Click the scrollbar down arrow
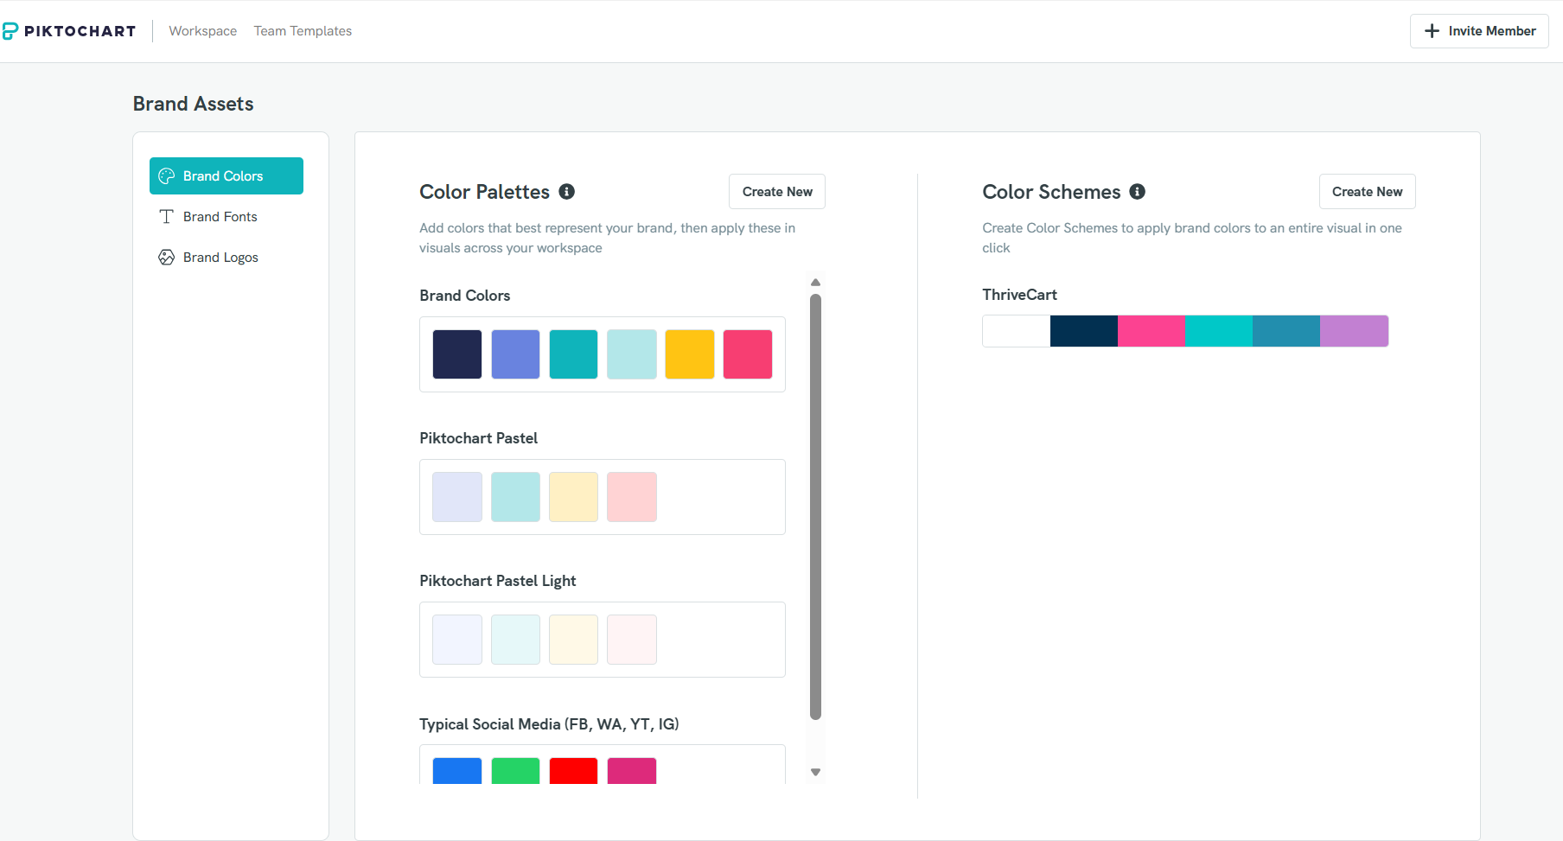 click(x=815, y=772)
